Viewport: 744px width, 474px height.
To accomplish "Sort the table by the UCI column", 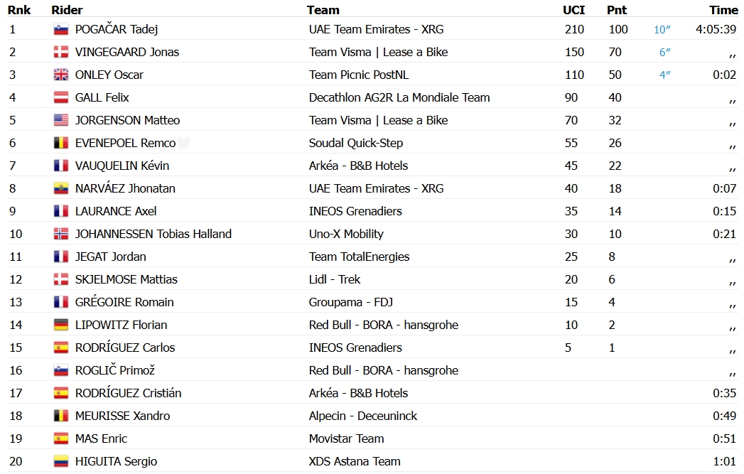I will [x=573, y=10].
